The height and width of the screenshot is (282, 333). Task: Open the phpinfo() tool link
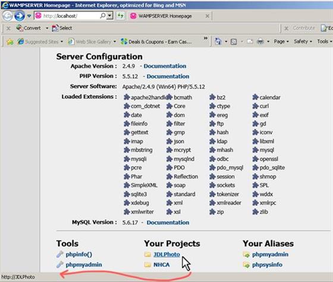tap(78, 255)
